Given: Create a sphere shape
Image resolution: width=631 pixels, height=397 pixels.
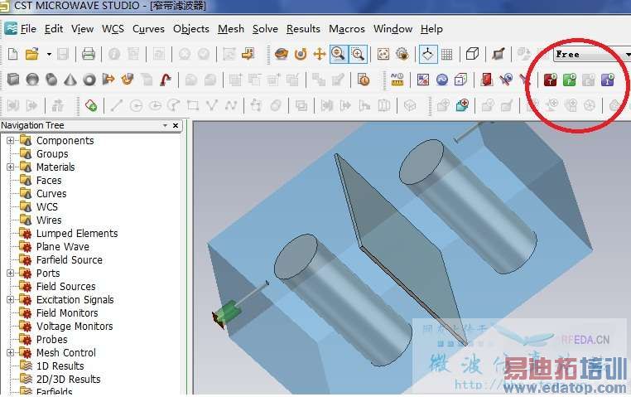Looking at the screenshot, I should tap(32, 80).
